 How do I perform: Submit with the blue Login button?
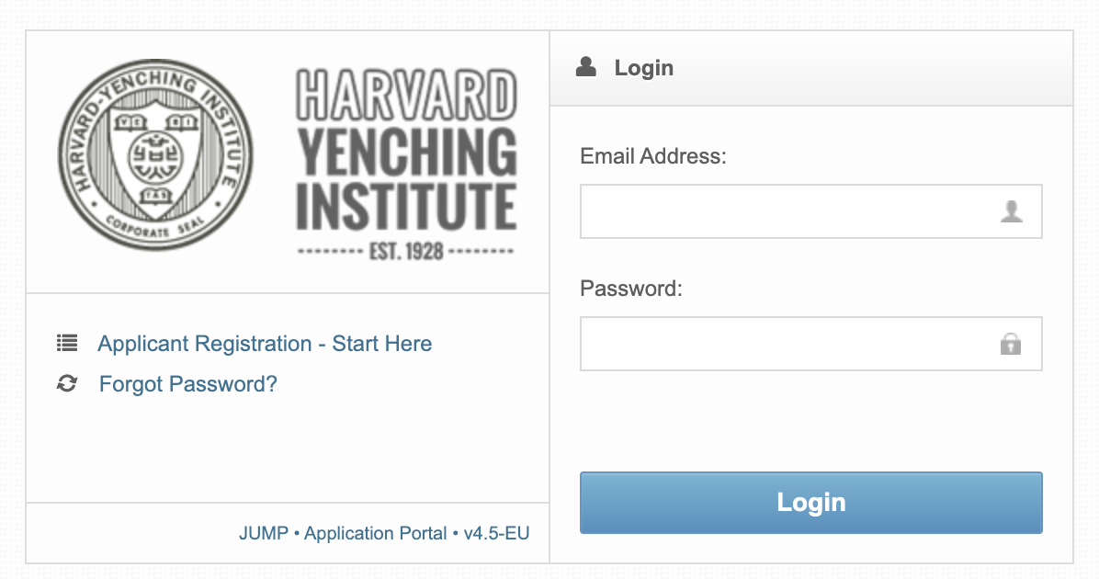[x=811, y=503]
